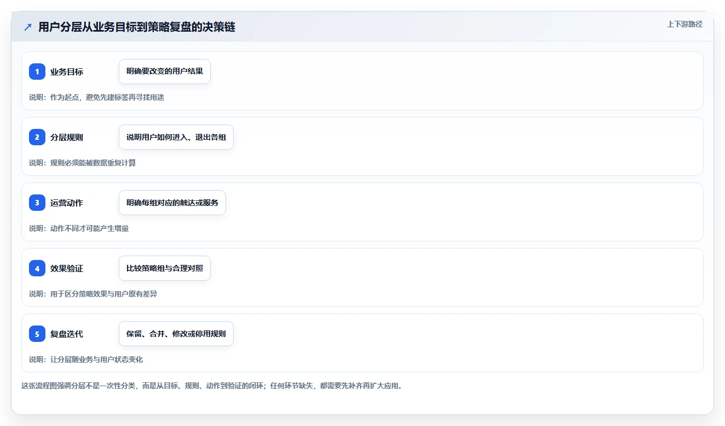Click the arrow icon beside the flowchart title
This screenshot has height=426, width=725.
(x=27, y=27)
